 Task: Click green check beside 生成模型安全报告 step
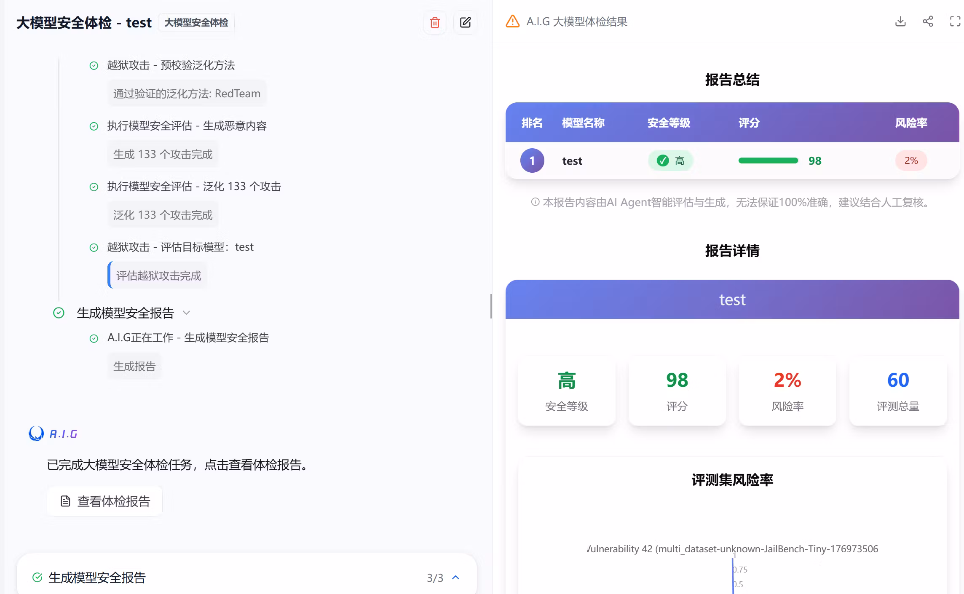click(59, 313)
